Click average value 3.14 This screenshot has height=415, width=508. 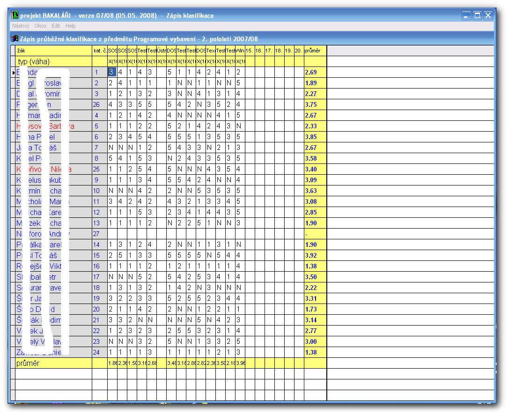311,320
